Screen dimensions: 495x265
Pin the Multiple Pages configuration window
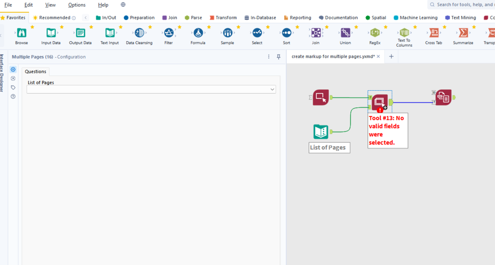coord(278,57)
